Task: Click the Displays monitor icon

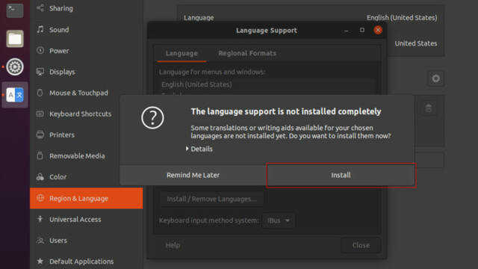Action: (40, 72)
